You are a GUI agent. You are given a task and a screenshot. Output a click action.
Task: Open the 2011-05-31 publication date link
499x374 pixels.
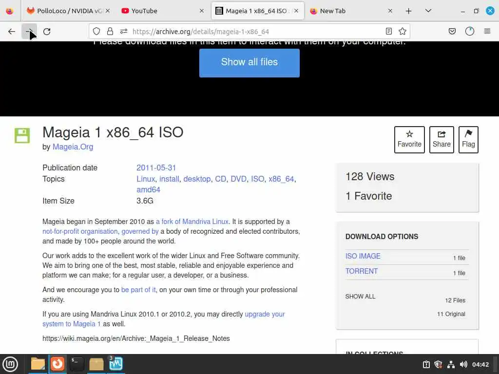click(x=156, y=168)
